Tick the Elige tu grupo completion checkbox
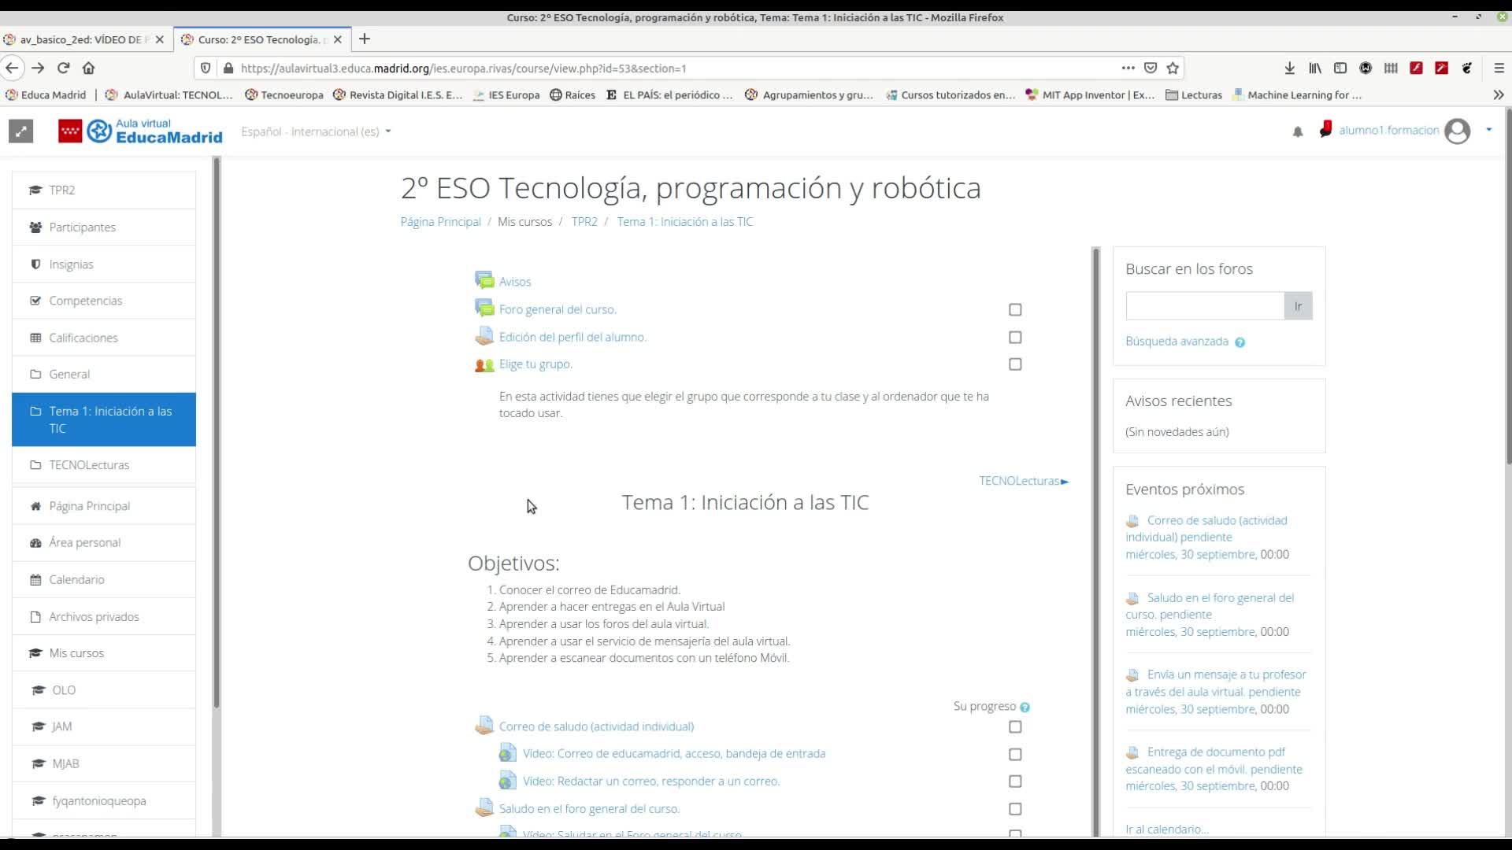The height and width of the screenshot is (850, 1512). click(x=1015, y=364)
